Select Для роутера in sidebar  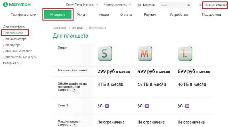click(x=12, y=45)
